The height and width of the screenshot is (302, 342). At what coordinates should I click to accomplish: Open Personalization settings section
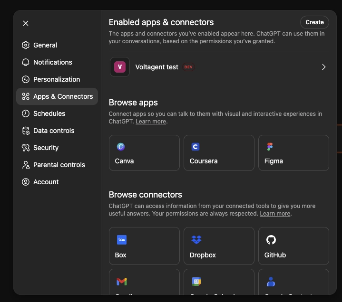pyautogui.click(x=56, y=79)
